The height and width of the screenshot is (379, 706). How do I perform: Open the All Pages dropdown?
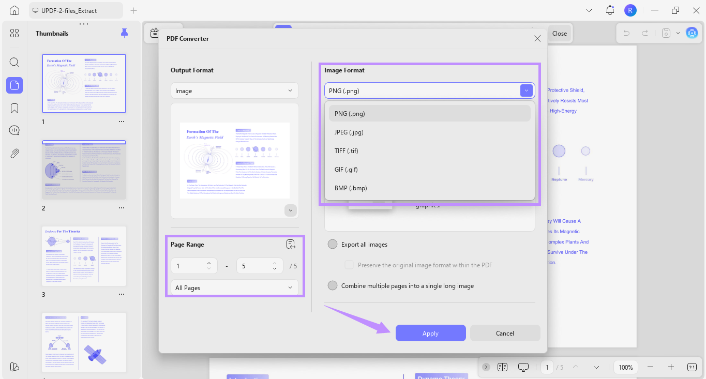tap(234, 287)
